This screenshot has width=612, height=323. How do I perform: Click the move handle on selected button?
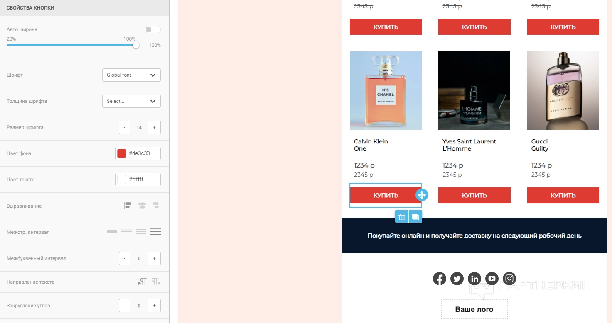click(x=422, y=195)
